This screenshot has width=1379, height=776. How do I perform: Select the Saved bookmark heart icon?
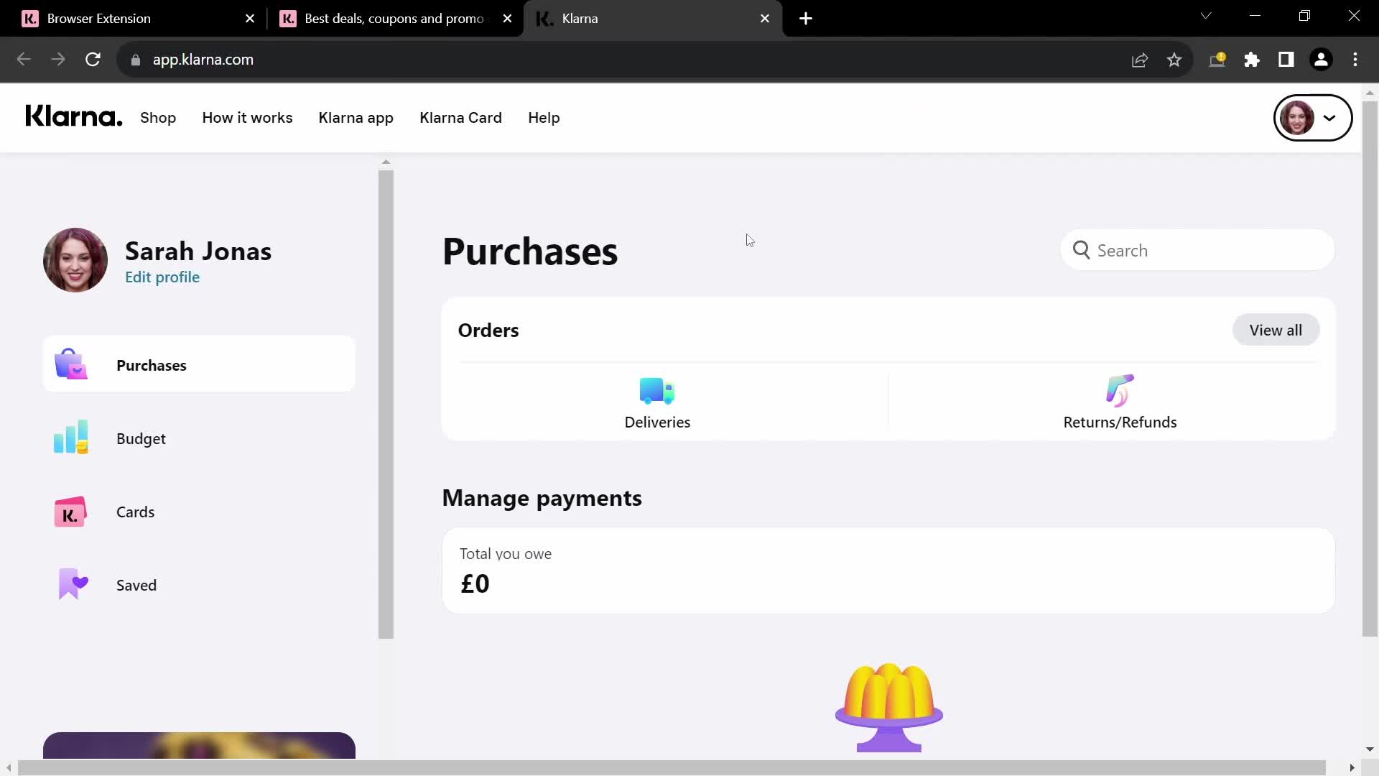pos(73,584)
